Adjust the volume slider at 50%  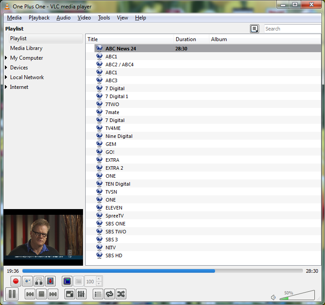click(x=297, y=295)
